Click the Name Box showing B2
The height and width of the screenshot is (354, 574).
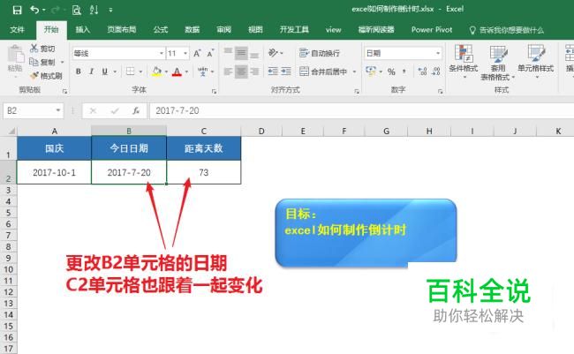(33, 110)
